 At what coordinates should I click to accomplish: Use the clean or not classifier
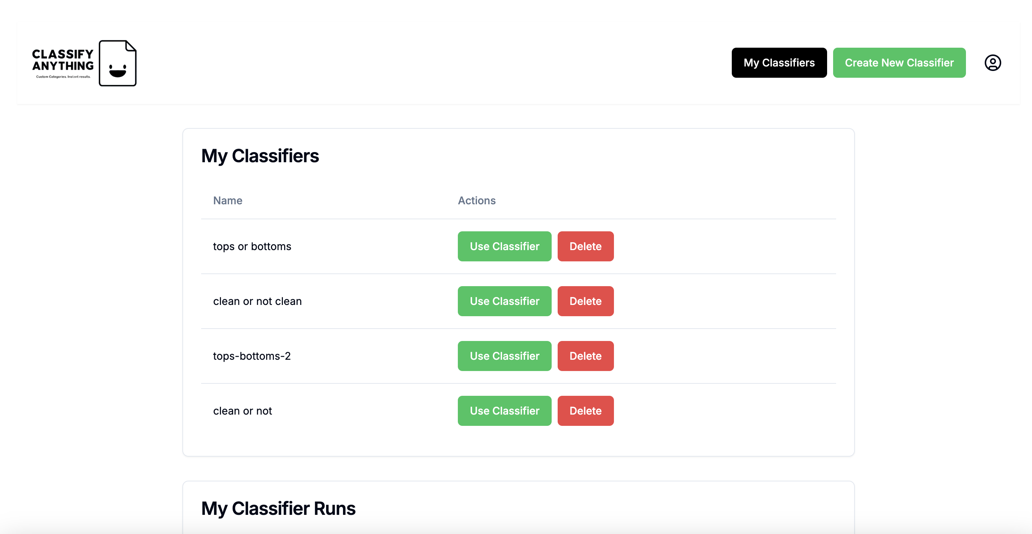504,411
